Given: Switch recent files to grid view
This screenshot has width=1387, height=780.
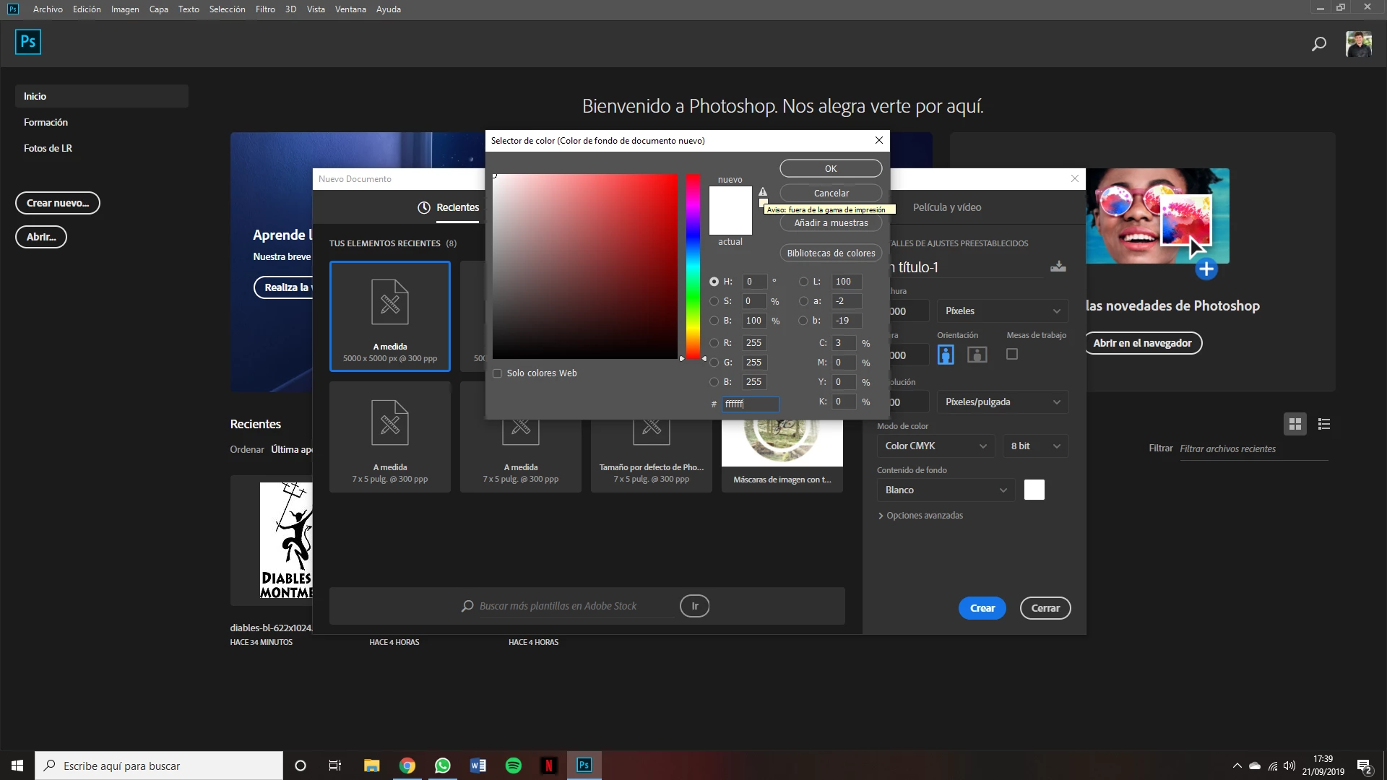Looking at the screenshot, I should coord(1295,424).
